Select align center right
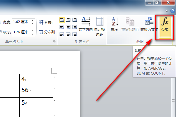176x117 pixels. pos(75,27)
